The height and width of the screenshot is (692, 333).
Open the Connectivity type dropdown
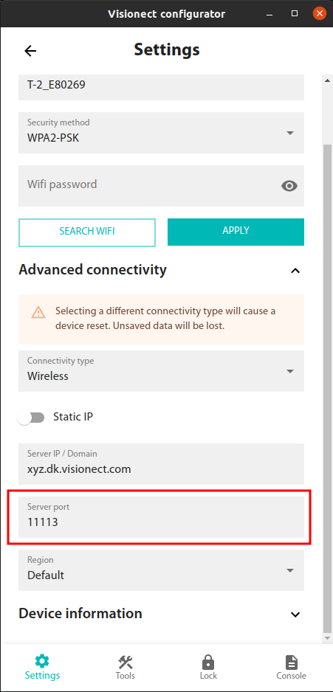point(161,370)
